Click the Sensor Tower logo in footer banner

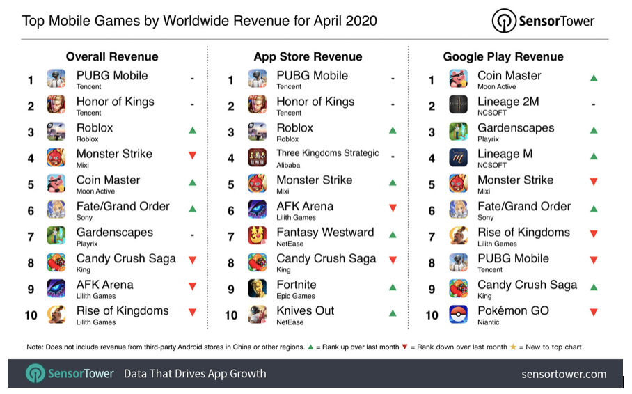(70, 374)
